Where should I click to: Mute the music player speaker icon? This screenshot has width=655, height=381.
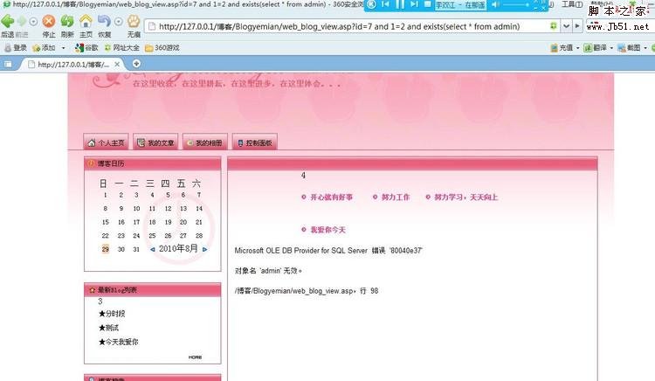(495, 4)
